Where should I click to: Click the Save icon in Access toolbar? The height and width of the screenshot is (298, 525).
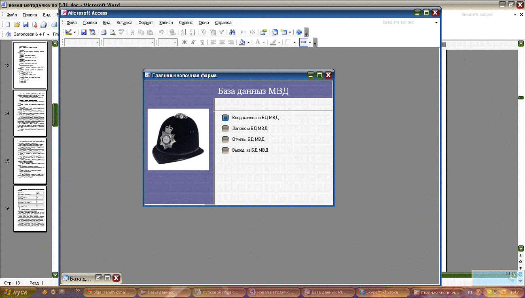coord(84,32)
